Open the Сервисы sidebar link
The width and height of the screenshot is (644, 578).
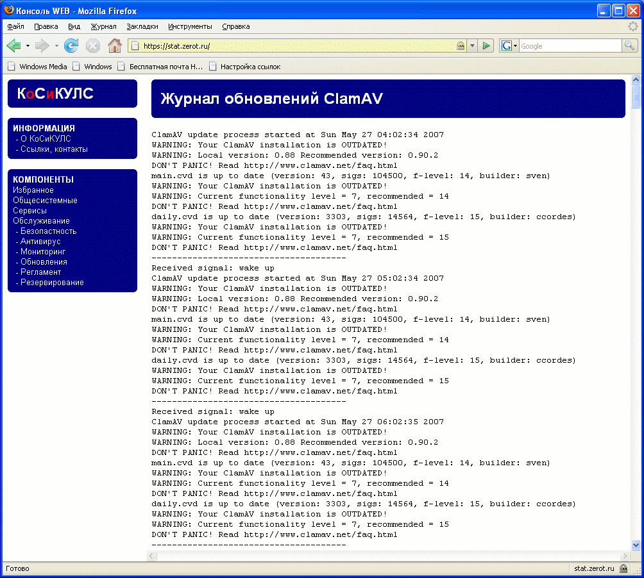[x=30, y=210]
